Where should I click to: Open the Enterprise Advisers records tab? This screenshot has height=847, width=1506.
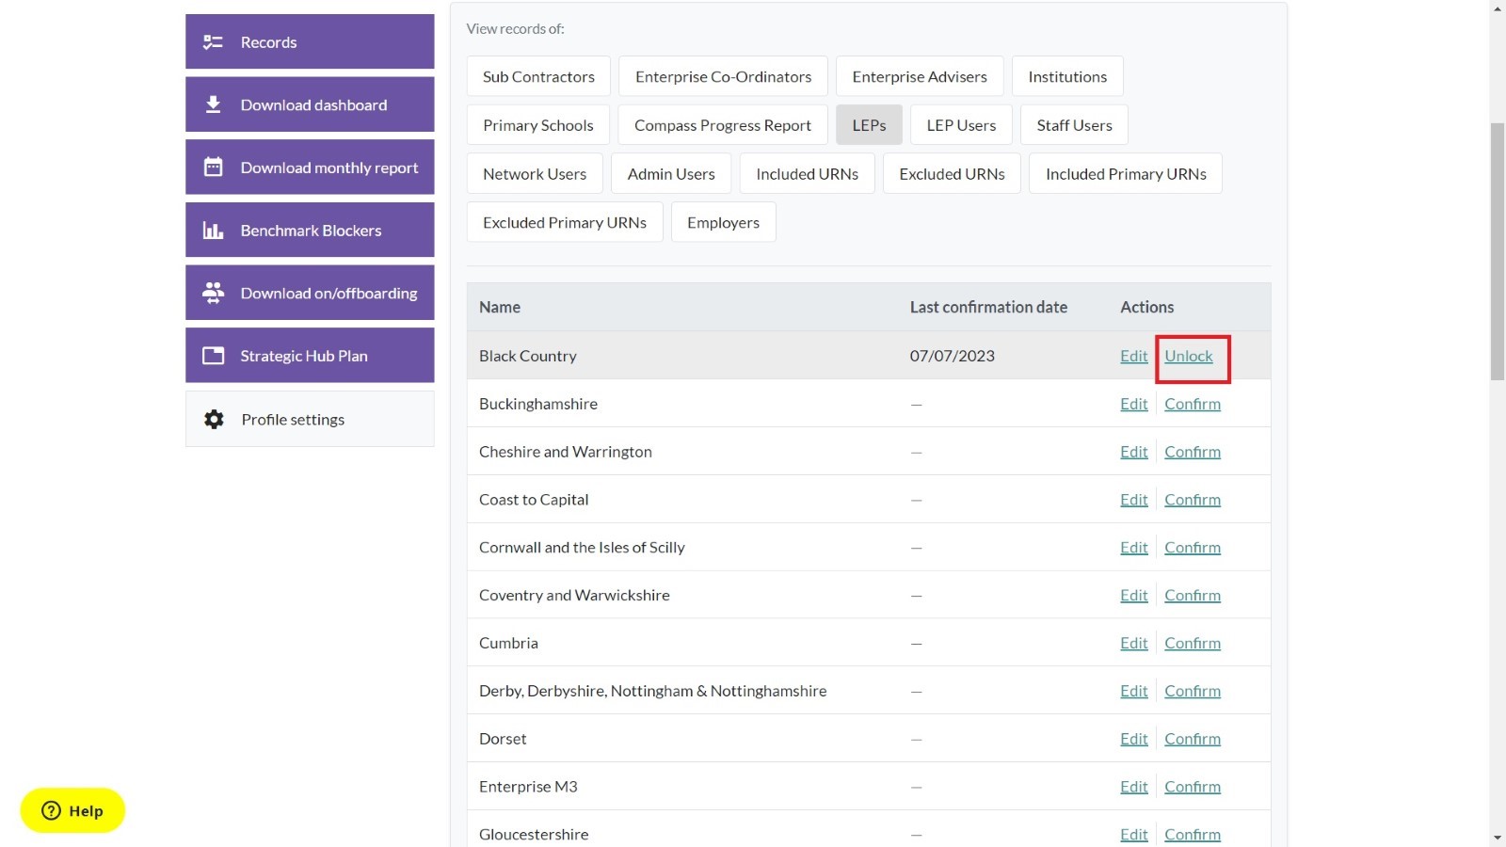point(920,76)
